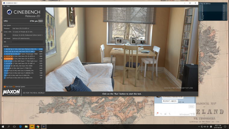This screenshot has width=229, height=129.
Task: Select ranking row 12 Intel Core i5-3550
Action: point(23,75)
